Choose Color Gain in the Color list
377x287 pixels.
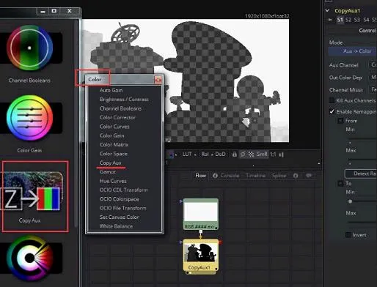(x=111, y=135)
